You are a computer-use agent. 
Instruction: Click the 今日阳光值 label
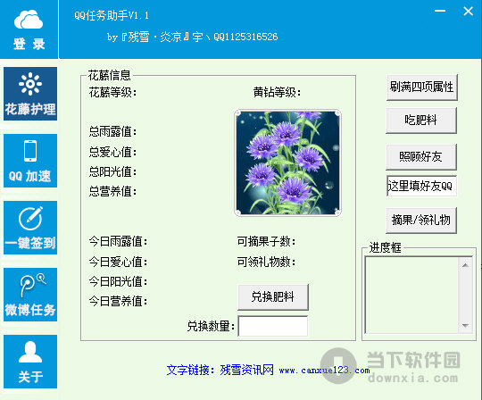pyautogui.click(x=119, y=281)
